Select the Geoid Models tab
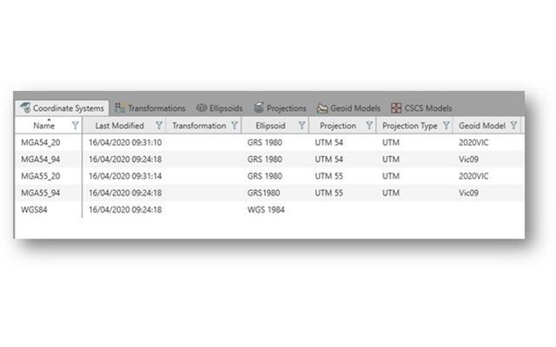The width and height of the screenshot is (556, 347). pos(348,108)
